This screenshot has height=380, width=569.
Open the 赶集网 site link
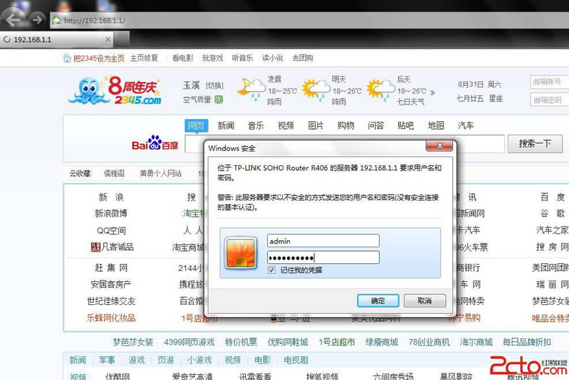coord(111,268)
